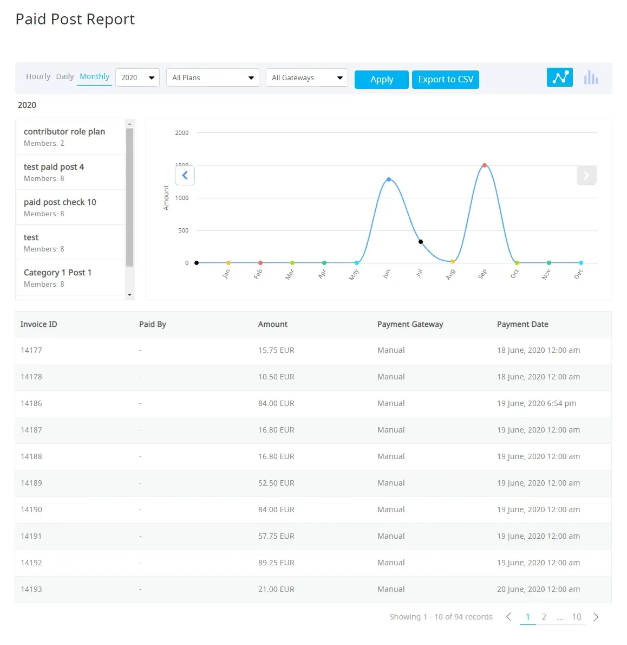The width and height of the screenshot is (627, 645).
Task: Jump to page 10 of records
Action: [576, 617]
